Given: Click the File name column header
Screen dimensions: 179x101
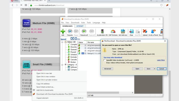Looking at the screenshot, I should coord(91,42).
